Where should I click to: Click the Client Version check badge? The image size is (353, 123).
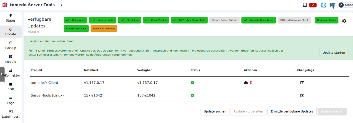point(156,20)
